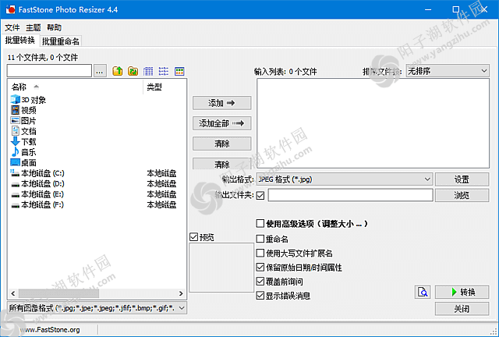Viewport: 499px width, 337px height.
Task: Sort by the 类型 column header
Action: pyautogui.click(x=165, y=87)
